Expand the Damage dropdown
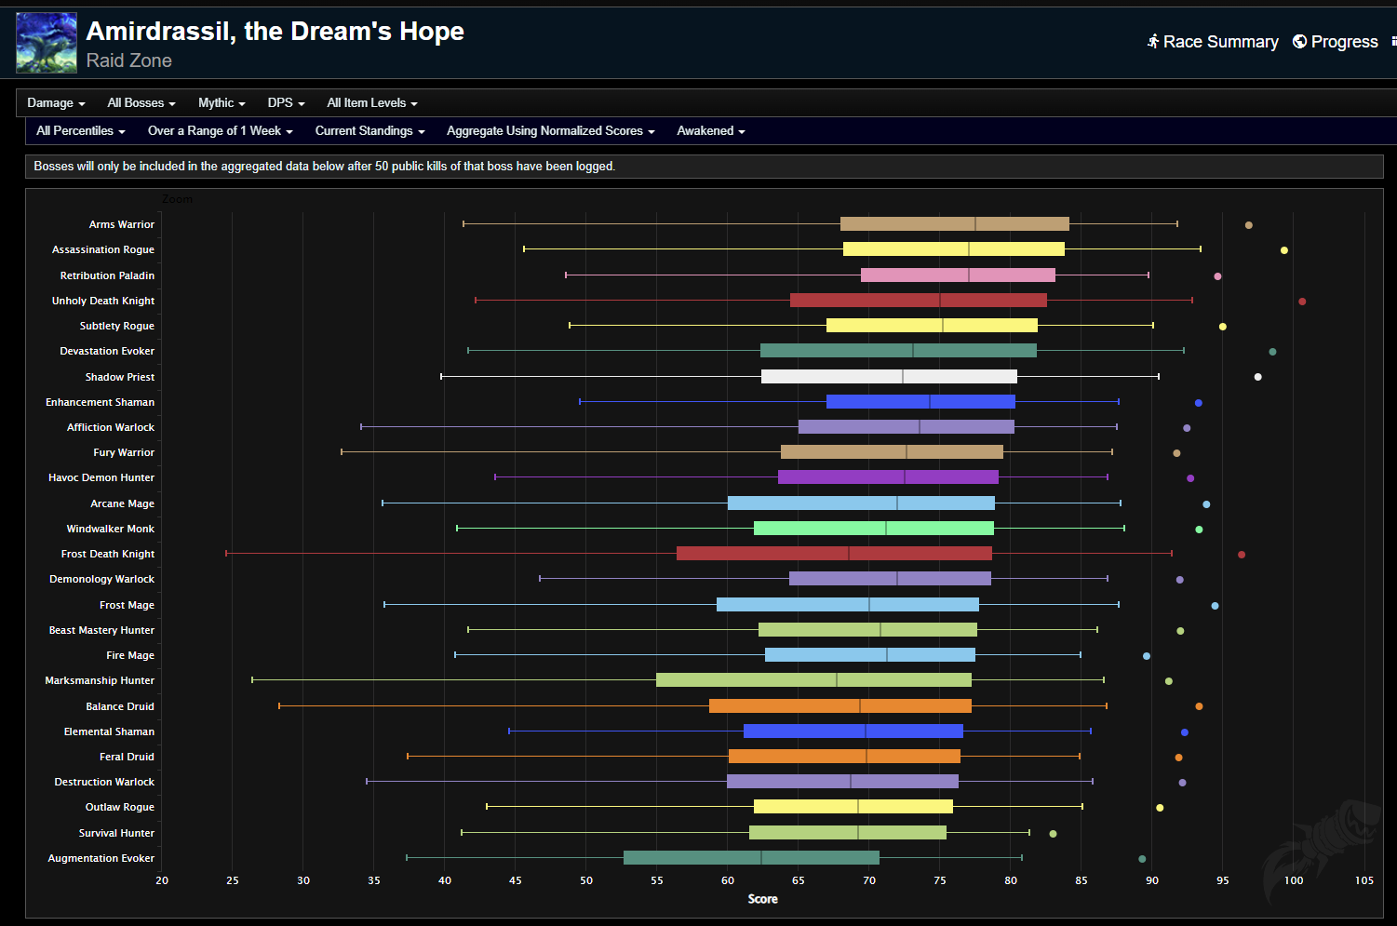Viewport: 1397px width, 926px height. [x=56, y=103]
